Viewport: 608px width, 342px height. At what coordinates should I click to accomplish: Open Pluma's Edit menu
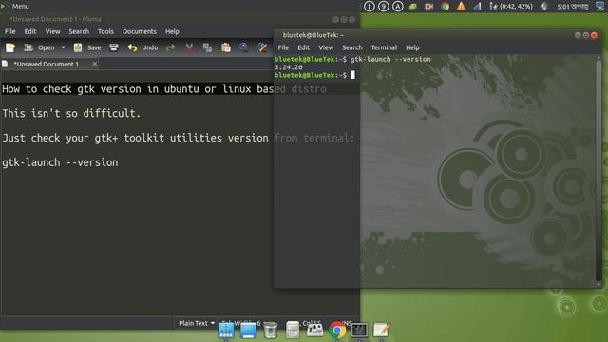coord(30,31)
